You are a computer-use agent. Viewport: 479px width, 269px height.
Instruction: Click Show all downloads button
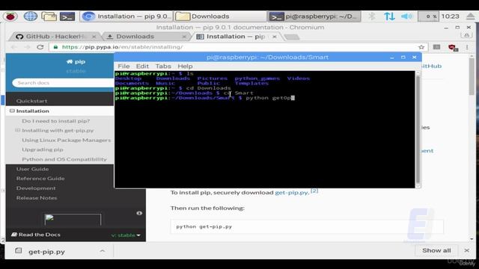click(x=436, y=250)
